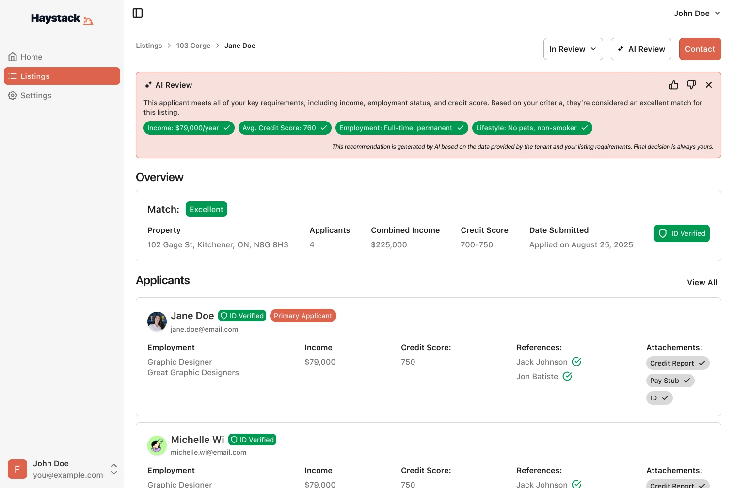Image resolution: width=733 pixels, height=488 pixels.
Task: Open Settings via the gear icon
Action: point(13,95)
